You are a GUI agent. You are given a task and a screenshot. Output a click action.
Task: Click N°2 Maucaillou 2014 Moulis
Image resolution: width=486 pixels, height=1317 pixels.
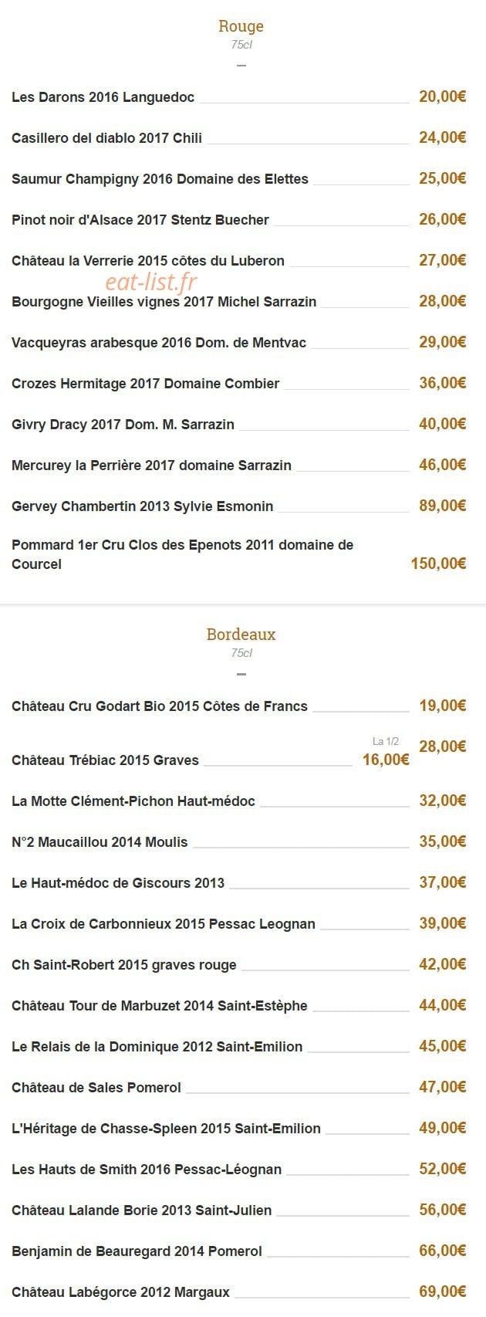tap(100, 842)
